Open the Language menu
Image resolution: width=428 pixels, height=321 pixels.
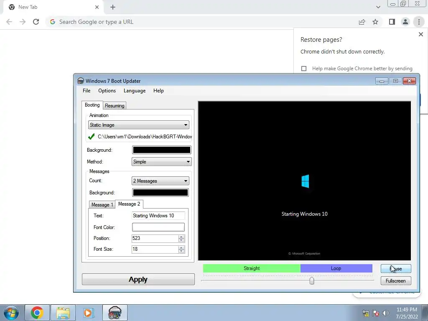[x=135, y=91]
